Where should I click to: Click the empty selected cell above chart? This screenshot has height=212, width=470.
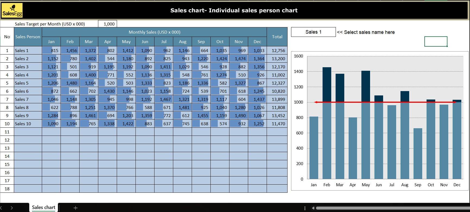point(436,41)
